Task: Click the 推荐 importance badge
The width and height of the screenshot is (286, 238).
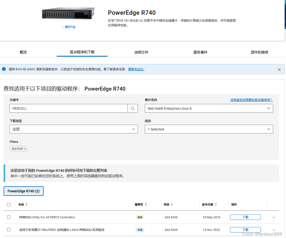Action: [x=140, y=217]
